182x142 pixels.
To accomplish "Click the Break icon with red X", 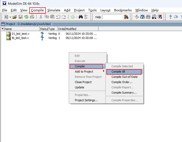I will [160, 17].
